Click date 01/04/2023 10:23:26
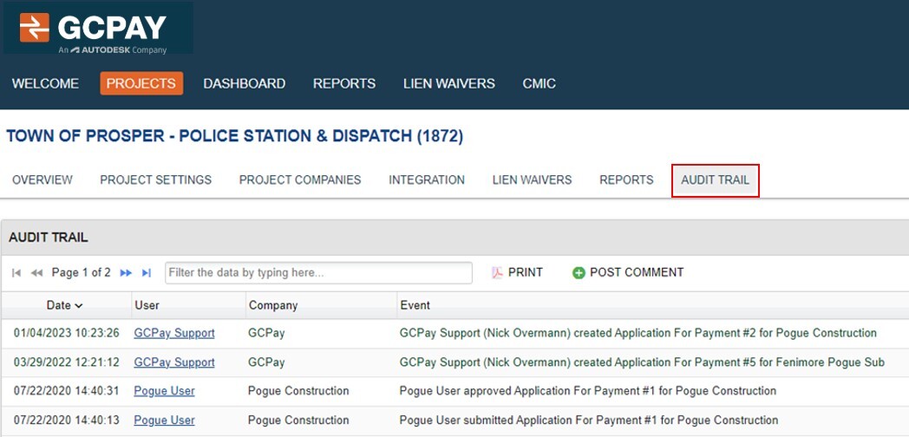 click(67, 334)
